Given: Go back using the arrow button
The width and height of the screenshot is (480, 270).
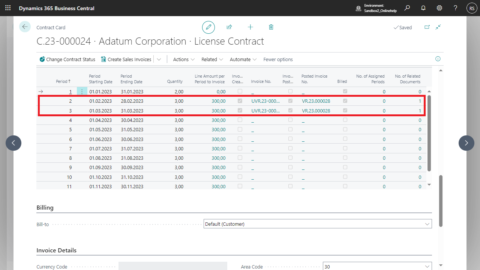Looking at the screenshot, I should [x=25, y=27].
